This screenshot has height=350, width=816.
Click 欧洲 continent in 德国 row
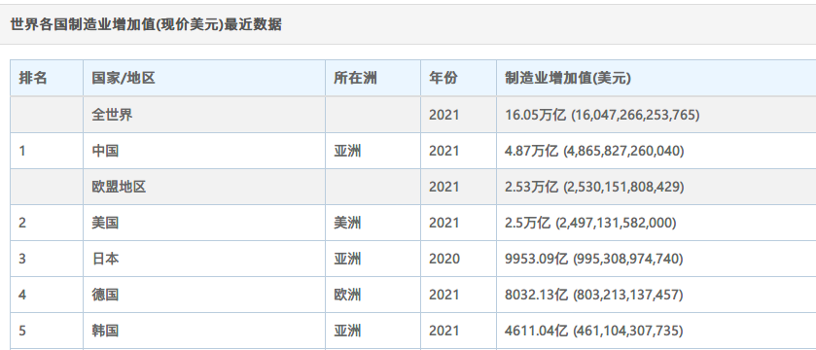(x=347, y=295)
